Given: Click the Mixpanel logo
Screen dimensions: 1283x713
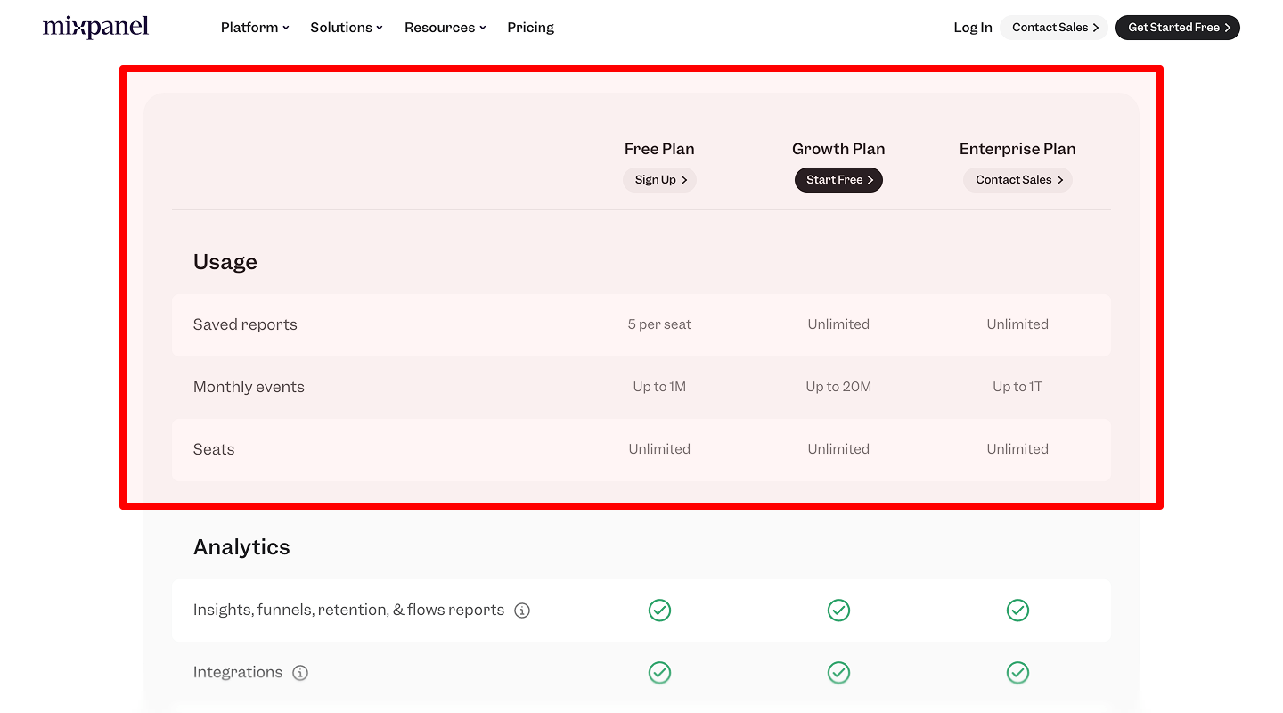Looking at the screenshot, I should 95,27.
